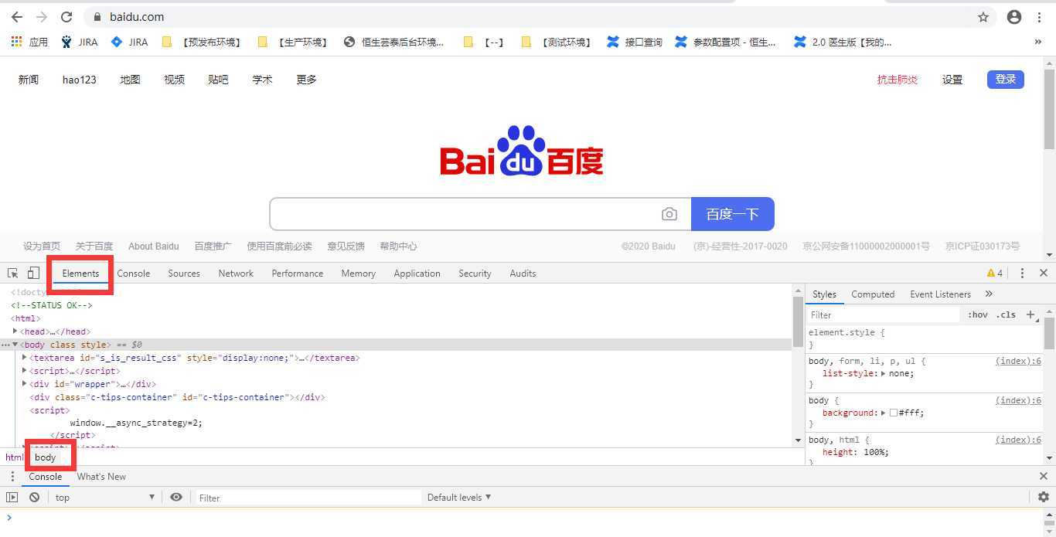Click the 百度一下 search button
This screenshot has height=537, width=1056.
coord(733,214)
